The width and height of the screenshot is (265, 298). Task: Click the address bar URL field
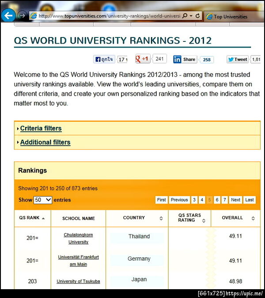pos(109,16)
